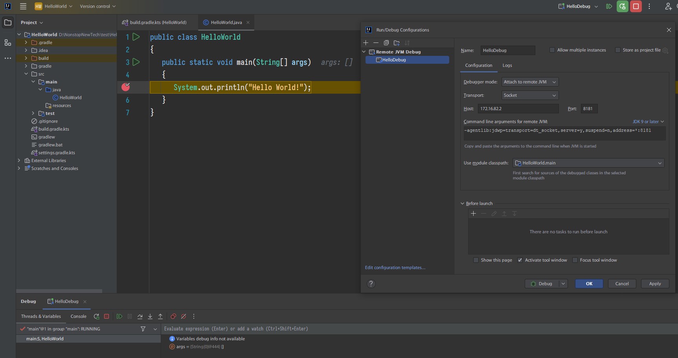Click the breakpoint marker on line 5
The height and width of the screenshot is (358, 678).
tap(126, 87)
